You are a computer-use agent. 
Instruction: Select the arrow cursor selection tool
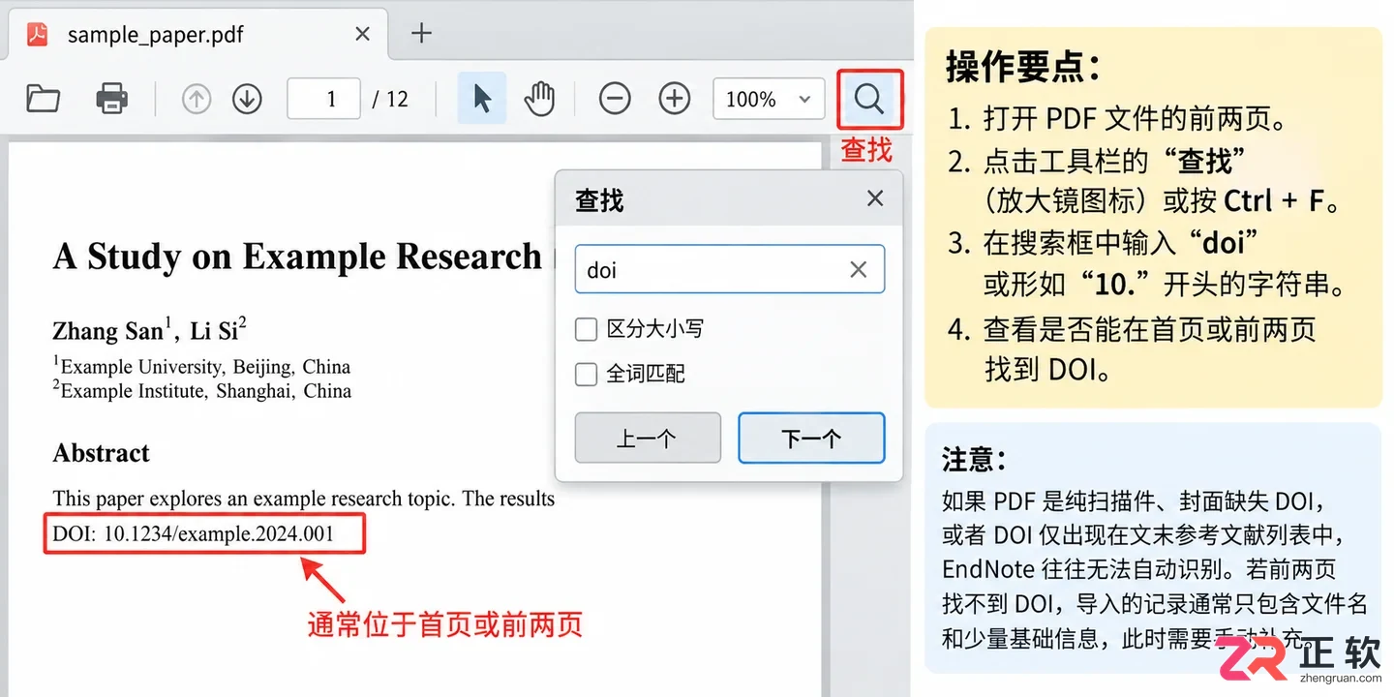[x=482, y=99]
